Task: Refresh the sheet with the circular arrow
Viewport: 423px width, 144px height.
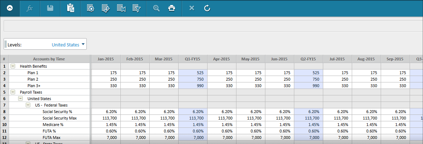Action: coord(207,8)
